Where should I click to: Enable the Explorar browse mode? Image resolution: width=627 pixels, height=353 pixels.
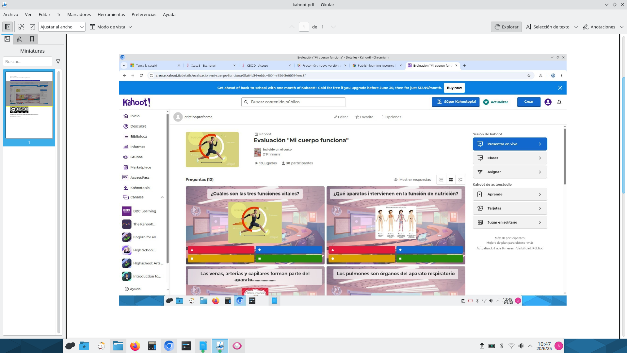click(506, 27)
